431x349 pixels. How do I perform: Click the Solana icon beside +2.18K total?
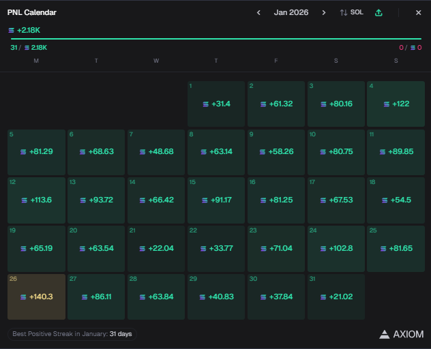12,30
